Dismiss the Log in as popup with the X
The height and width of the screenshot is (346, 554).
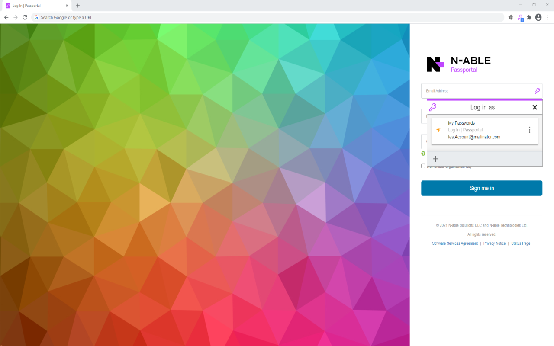(535, 107)
